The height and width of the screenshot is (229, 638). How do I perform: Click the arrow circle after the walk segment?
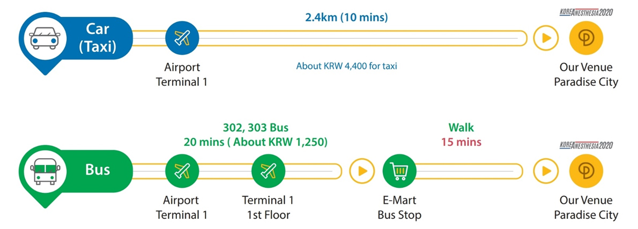pos(545,171)
